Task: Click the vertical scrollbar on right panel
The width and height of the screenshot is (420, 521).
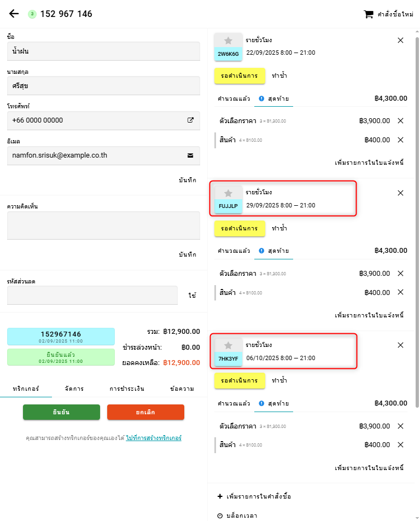Action: coord(417,219)
